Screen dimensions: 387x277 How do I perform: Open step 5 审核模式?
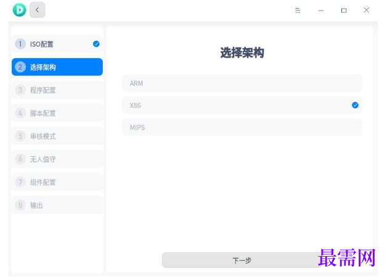tap(57, 136)
